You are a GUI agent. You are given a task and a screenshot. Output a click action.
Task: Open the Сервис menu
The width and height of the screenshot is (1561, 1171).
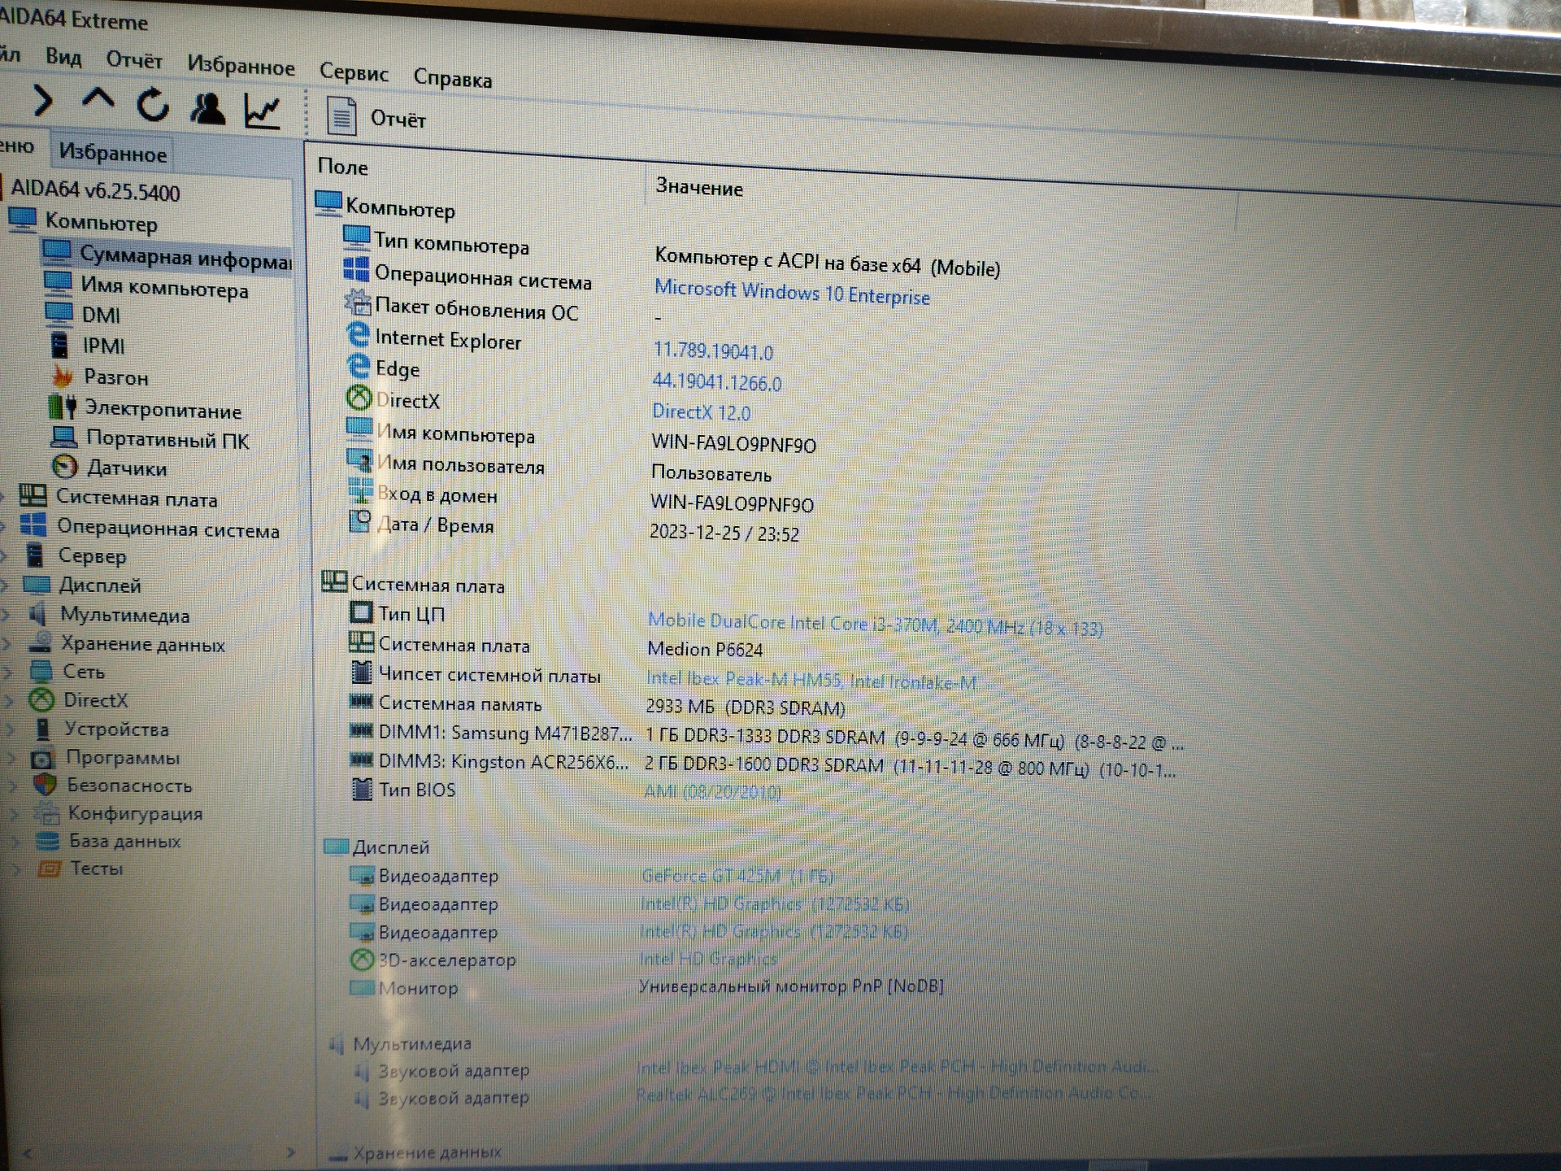(354, 72)
